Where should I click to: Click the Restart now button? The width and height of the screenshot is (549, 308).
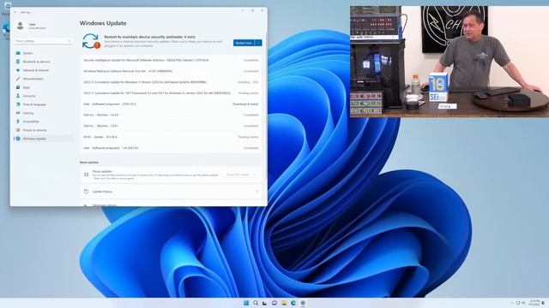pos(244,43)
